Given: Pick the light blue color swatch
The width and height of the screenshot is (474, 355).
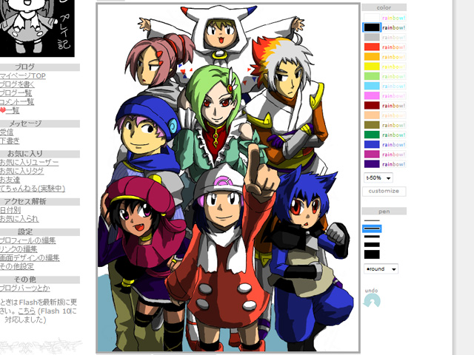Looking at the screenshot, I should (x=372, y=86).
